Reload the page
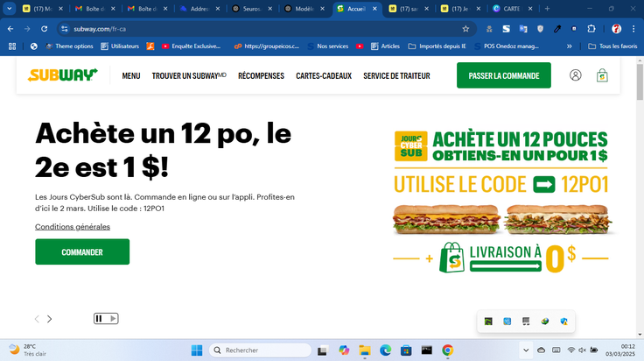The image size is (644, 361). tap(44, 29)
